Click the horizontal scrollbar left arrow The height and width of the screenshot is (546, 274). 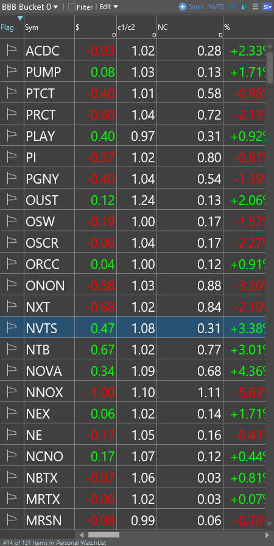click(x=82, y=534)
